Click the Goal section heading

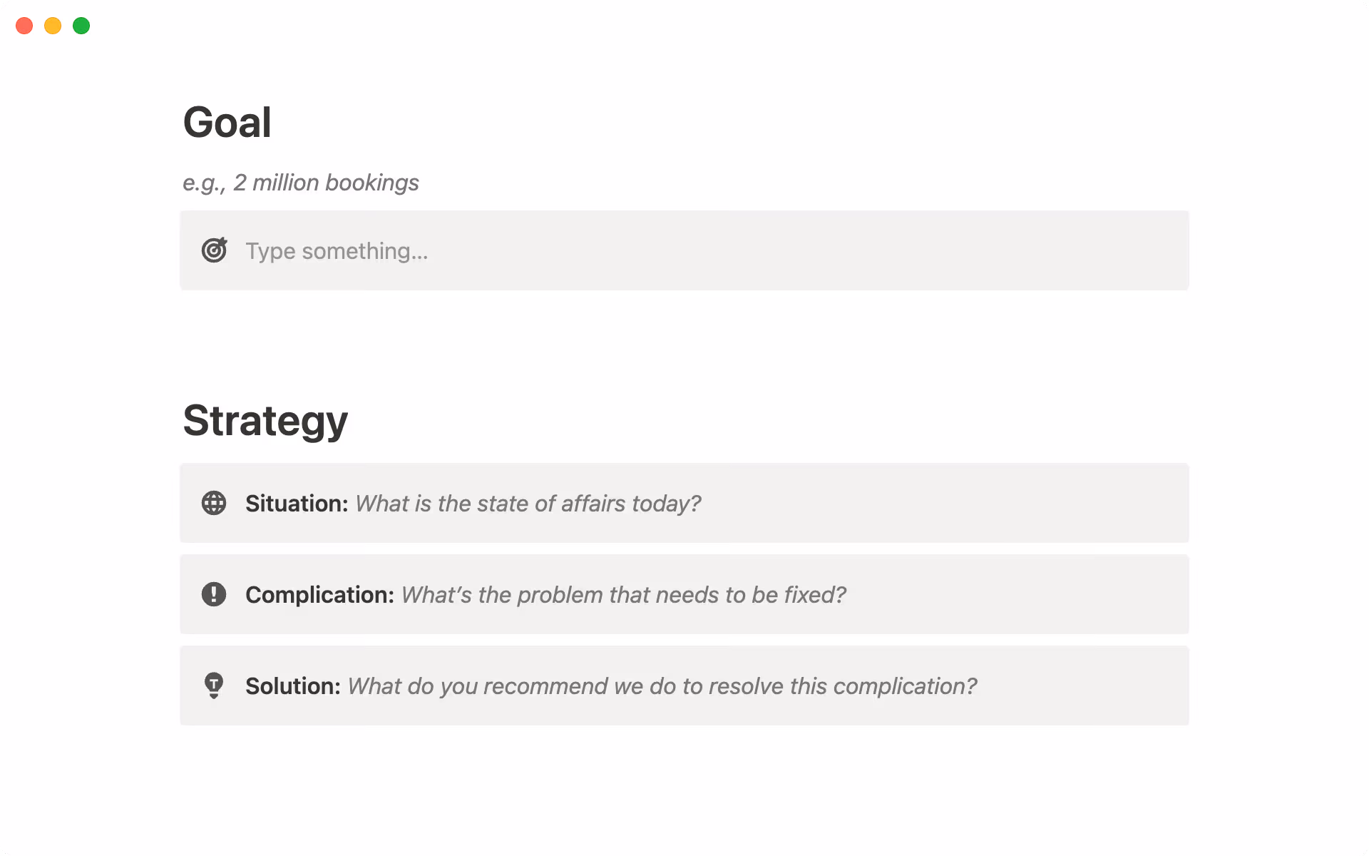pos(227,121)
